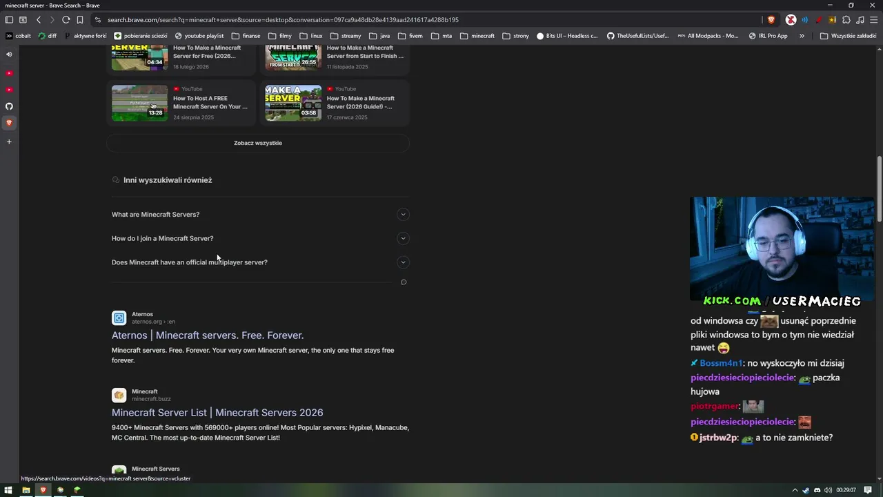Open the "cobalt" bookmark

[19, 36]
